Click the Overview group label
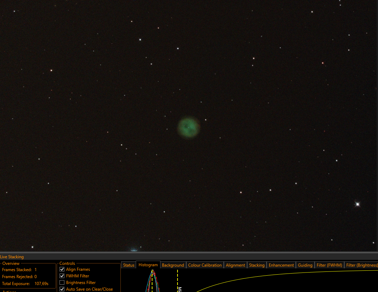The height and width of the screenshot is (292, 378). [11, 263]
